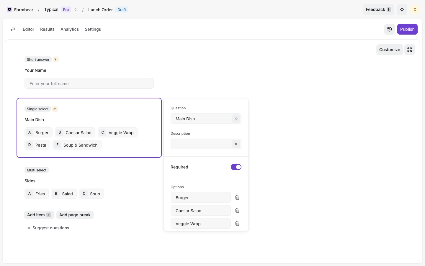Click the Customize button
The image size is (425, 266).
[x=390, y=50]
